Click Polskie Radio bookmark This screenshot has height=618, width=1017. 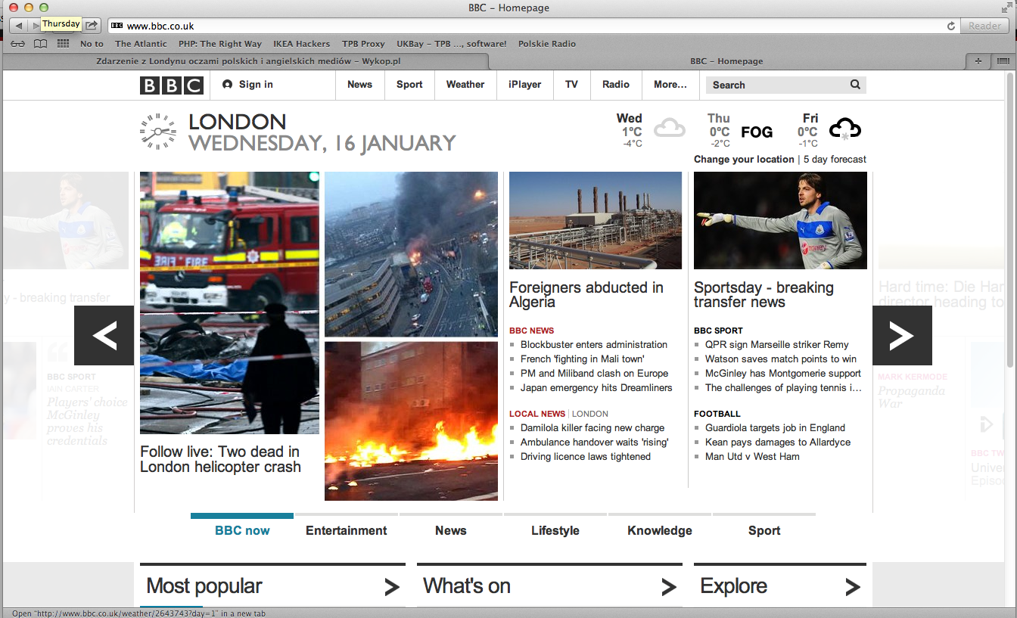click(547, 44)
